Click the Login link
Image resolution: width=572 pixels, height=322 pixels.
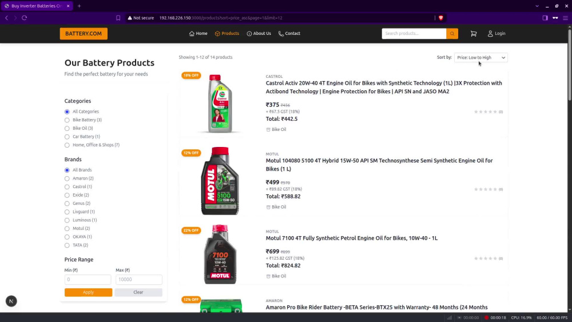tap(496, 34)
